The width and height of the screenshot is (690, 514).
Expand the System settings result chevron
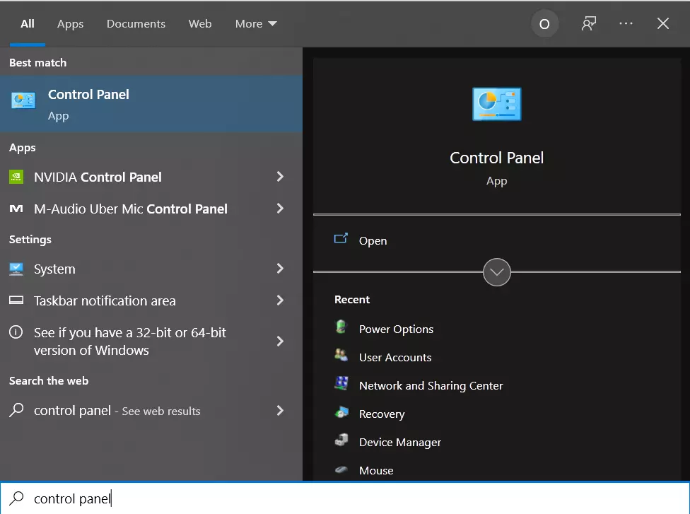280,269
